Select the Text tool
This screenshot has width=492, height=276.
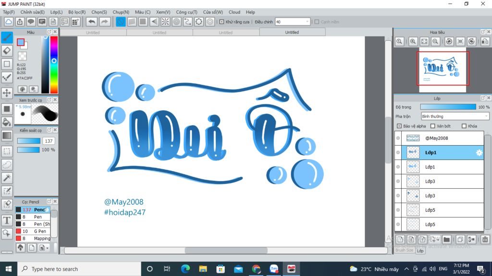[x=7, y=220]
